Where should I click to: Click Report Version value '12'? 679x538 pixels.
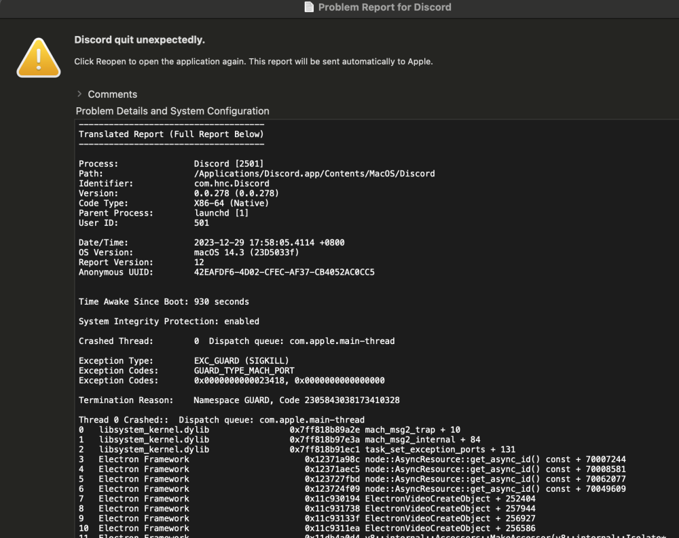(199, 263)
